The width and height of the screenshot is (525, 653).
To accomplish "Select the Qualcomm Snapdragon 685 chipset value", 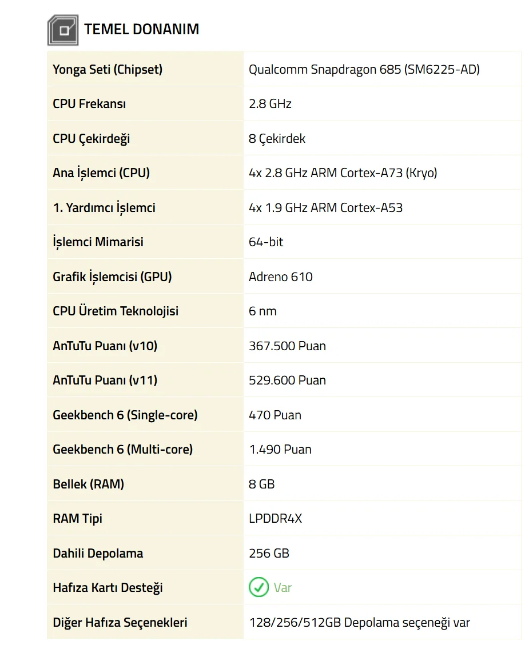I will tap(364, 70).
